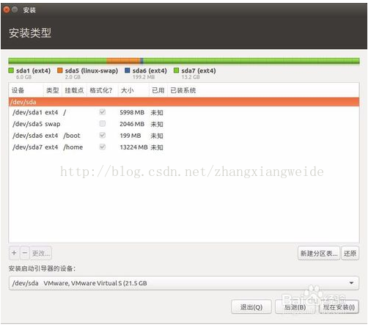Toggle format checkbox for /dev/sda5 swap
The width and height of the screenshot is (371, 327).
tap(103, 123)
